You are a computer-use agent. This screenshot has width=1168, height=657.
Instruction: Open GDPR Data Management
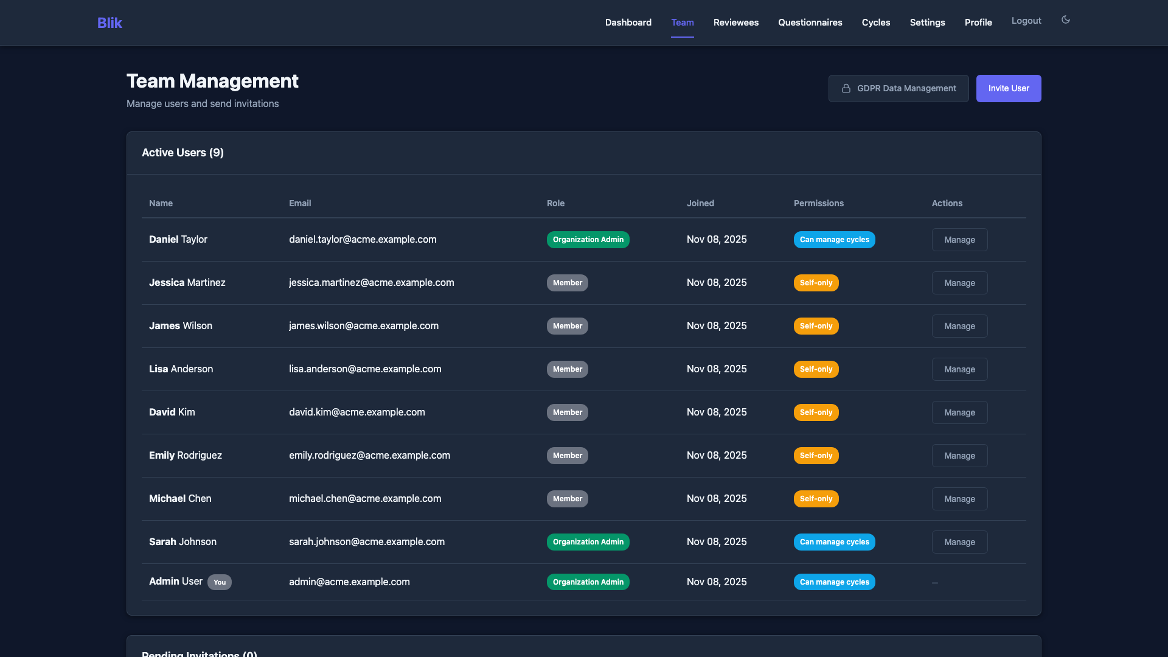click(x=899, y=88)
